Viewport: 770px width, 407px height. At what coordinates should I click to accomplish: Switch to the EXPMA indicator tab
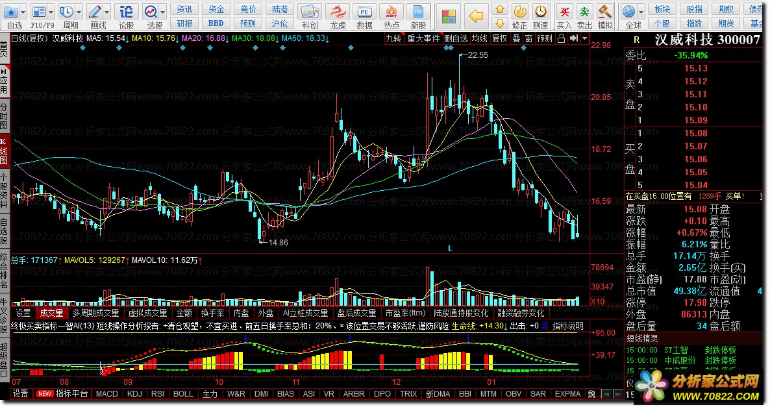pos(567,394)
